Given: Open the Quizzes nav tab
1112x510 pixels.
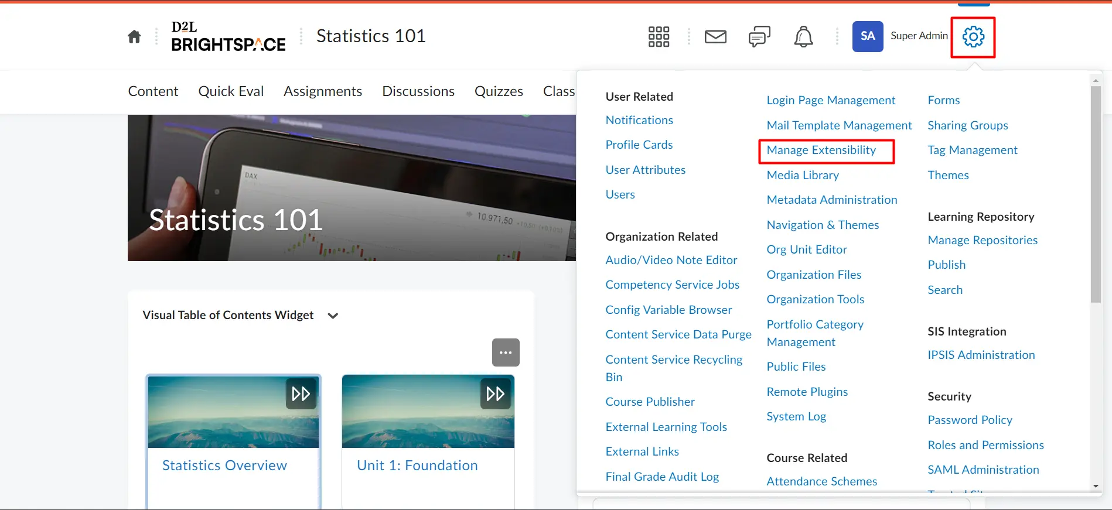Looking at the screenshot, I should [499, 91].
